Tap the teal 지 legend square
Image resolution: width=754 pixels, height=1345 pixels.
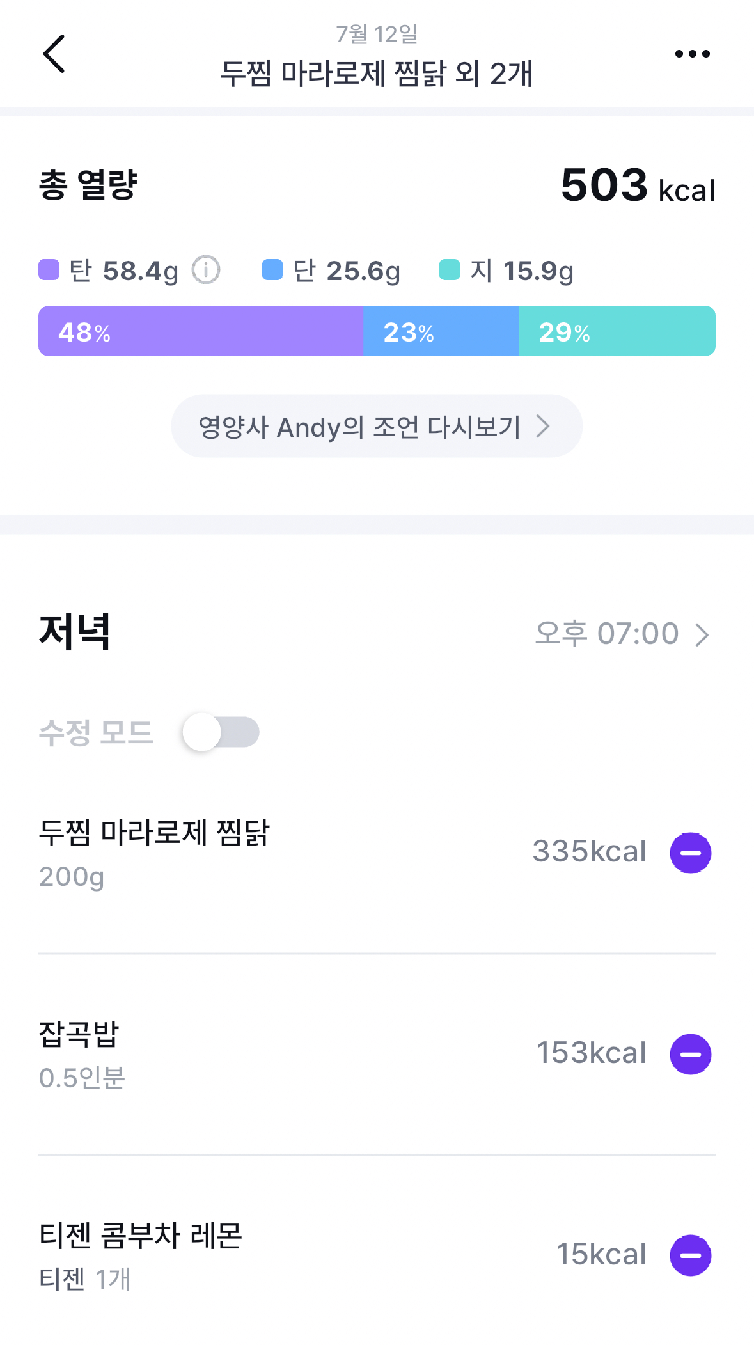(x=450, y=270)
